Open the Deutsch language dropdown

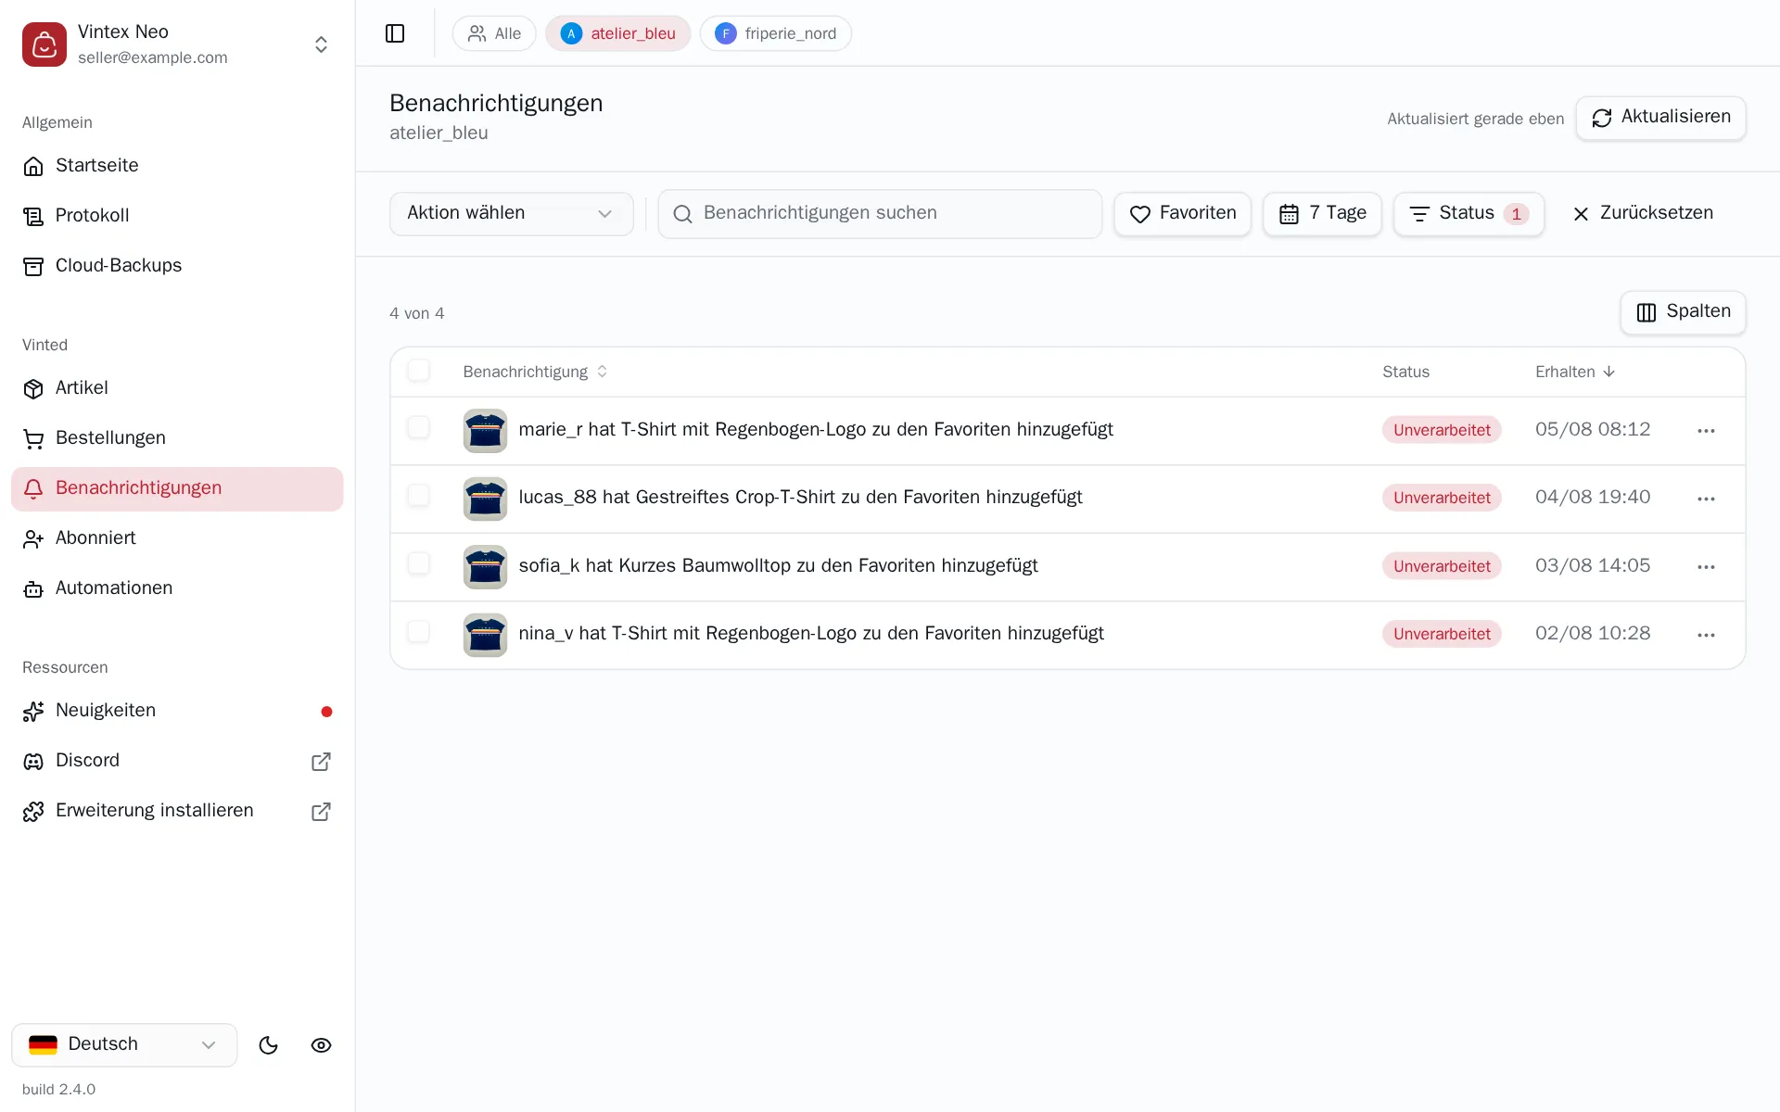[124, 1044]
